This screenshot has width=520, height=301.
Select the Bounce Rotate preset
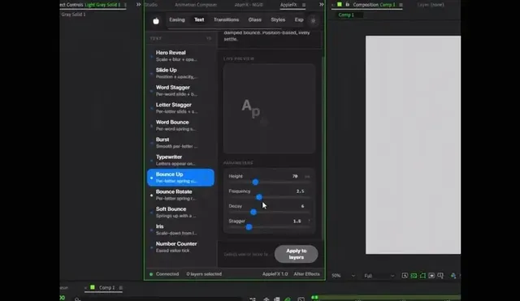coord(180,195)
